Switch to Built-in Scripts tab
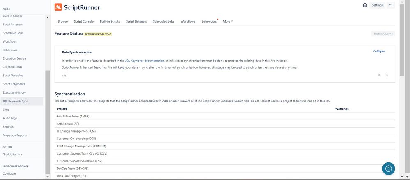410x180 pixels. pyautogui.click(x=110, y=21)
